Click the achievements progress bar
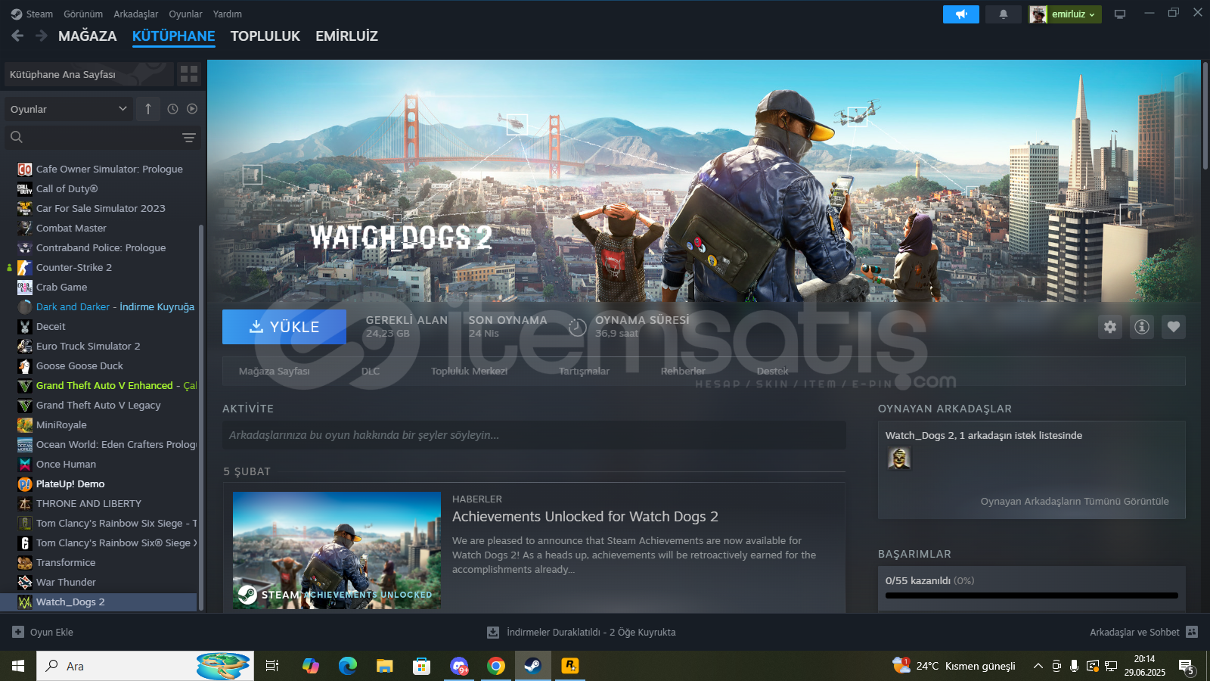The height and width of the screenshot is (681, 1210). coord(1032,595)
